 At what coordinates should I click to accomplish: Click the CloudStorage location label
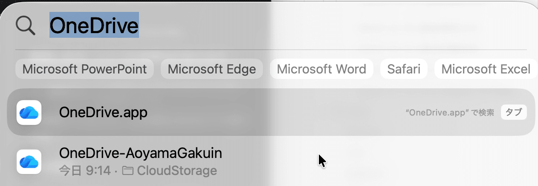tap(176, 171)
